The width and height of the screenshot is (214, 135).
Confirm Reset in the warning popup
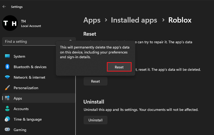click(119, 67)
